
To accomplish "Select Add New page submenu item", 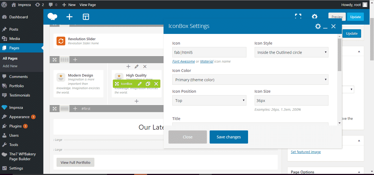I will (10, 66).
